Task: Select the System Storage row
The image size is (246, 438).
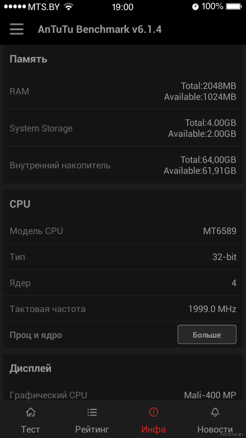Action: 123,128
